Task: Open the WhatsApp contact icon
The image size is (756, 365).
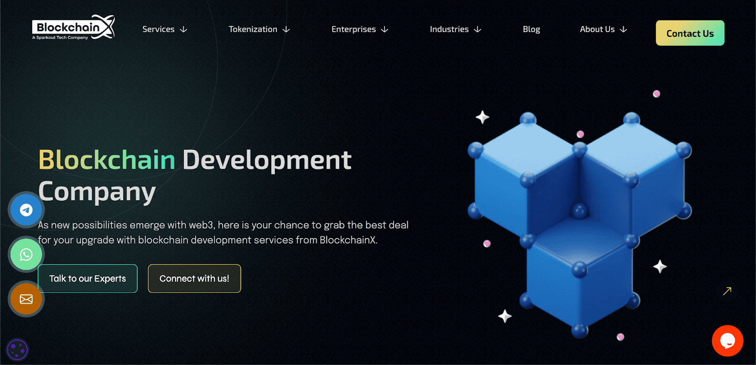Action: [x=26, y=255]
